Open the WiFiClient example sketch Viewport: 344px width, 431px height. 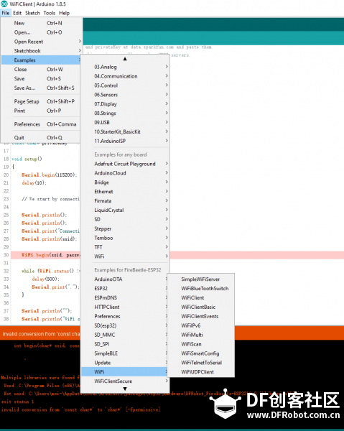[x=201, y=298]
